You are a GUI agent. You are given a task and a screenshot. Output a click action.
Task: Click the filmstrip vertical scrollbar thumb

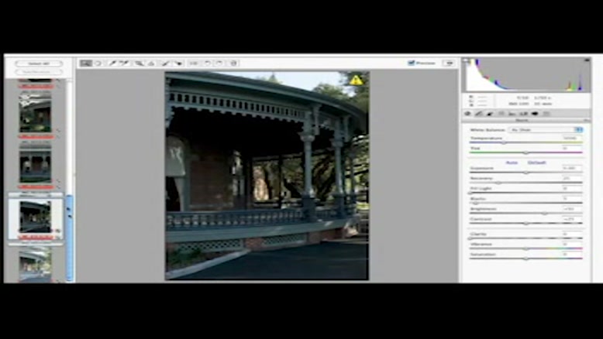[69, 238]
